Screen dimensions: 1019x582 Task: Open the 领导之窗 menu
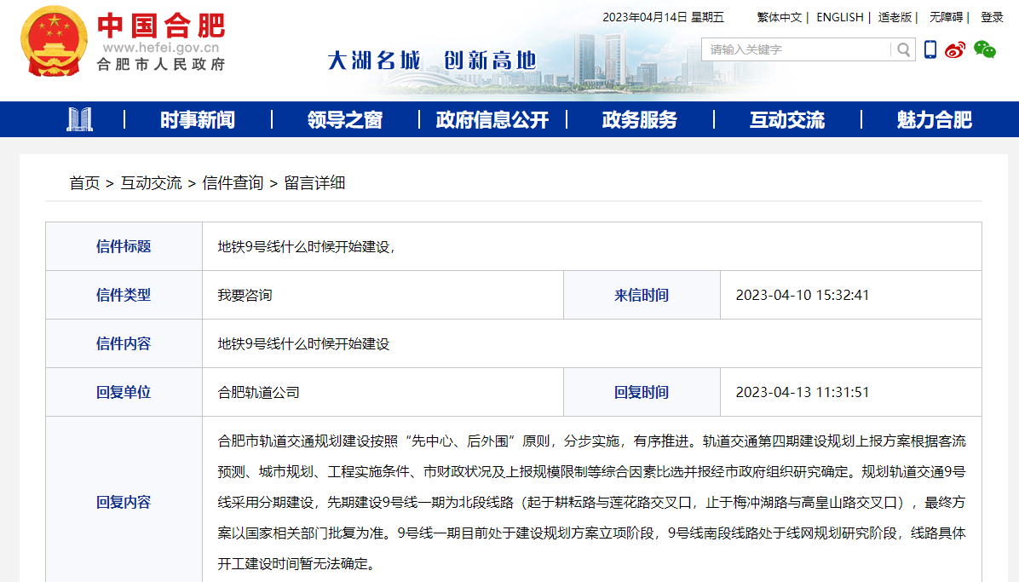pos(344,120)
